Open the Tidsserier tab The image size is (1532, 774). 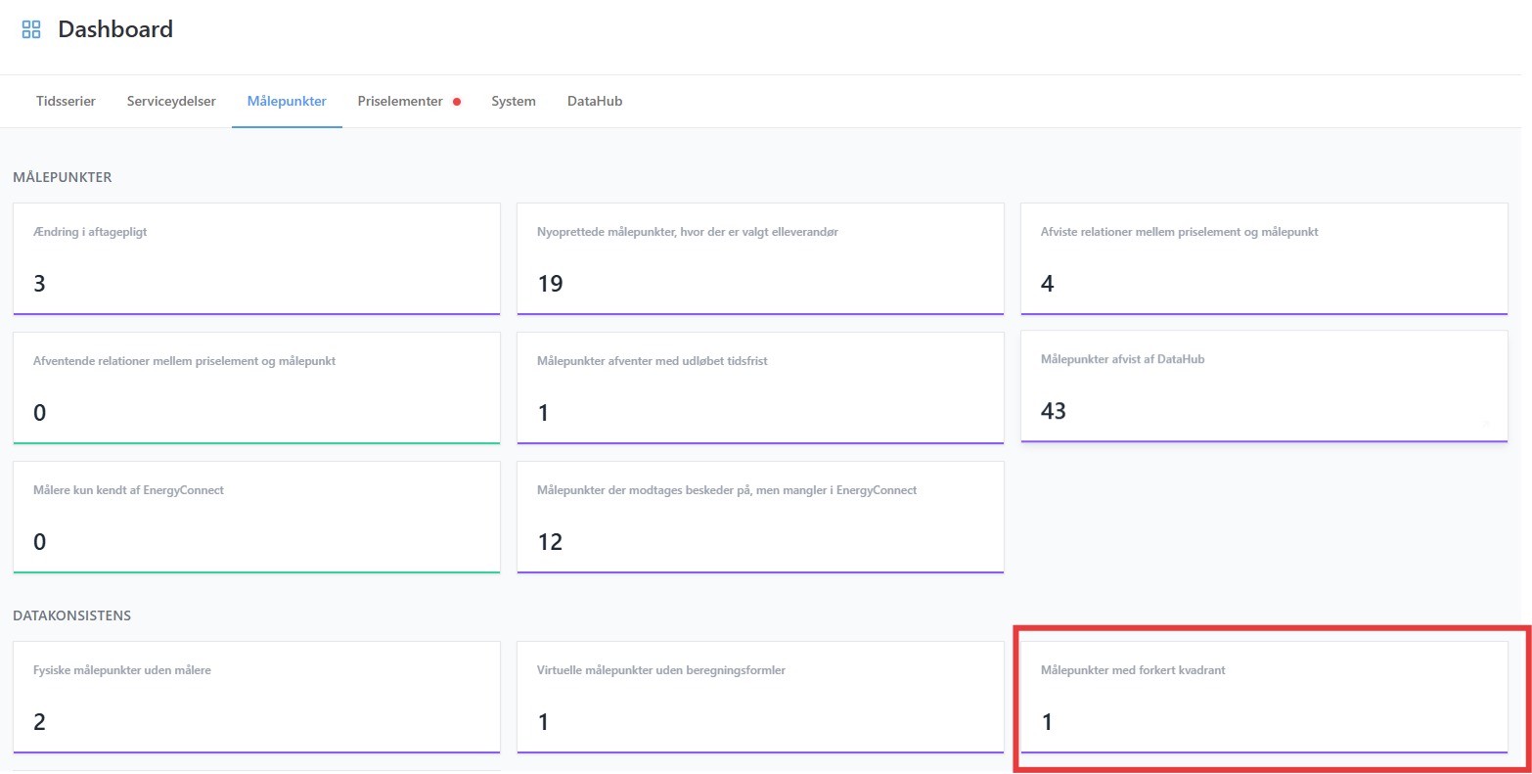tap(66, 102)
